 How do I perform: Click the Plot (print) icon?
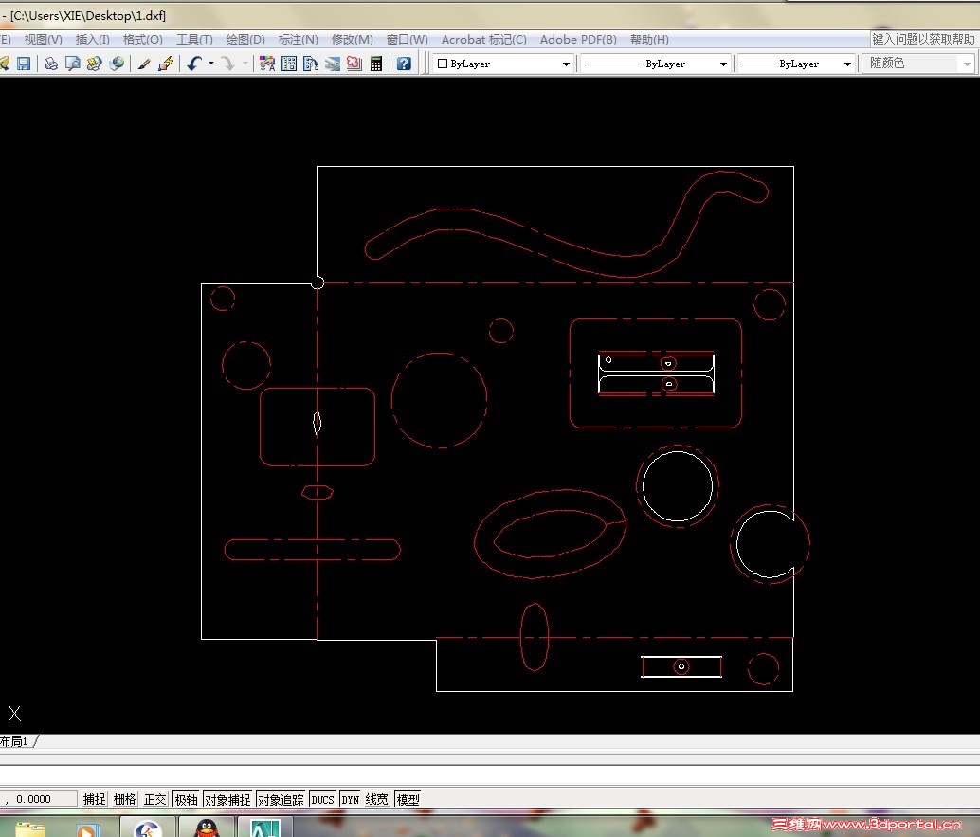(x=51, y=64)
